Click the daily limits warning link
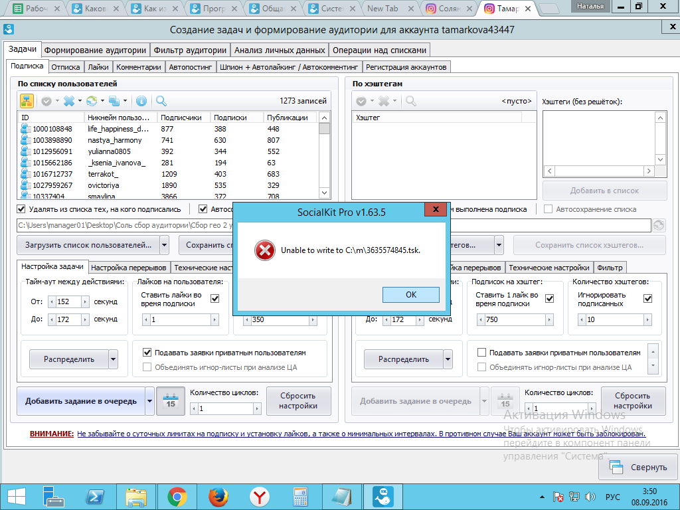680x510 pixels. 361,433
